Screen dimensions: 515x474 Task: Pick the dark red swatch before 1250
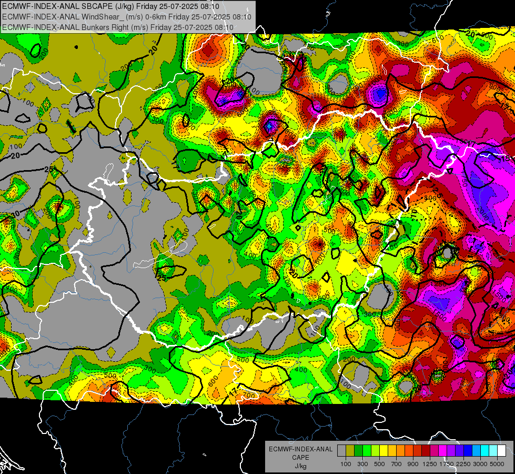(x=426, y=451)
